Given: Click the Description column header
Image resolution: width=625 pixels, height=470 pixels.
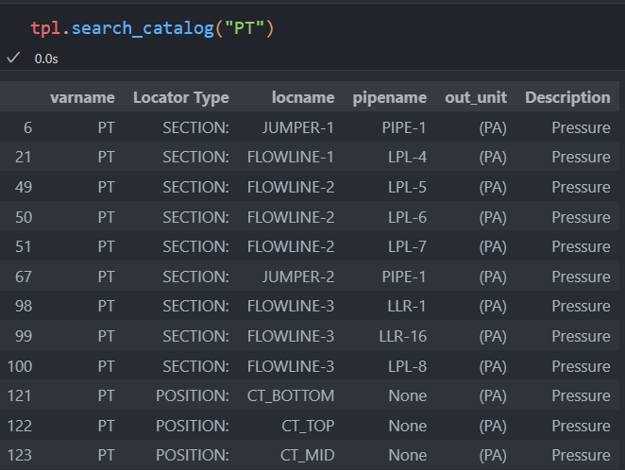Looking at the screenshot, I should point(567,98).
